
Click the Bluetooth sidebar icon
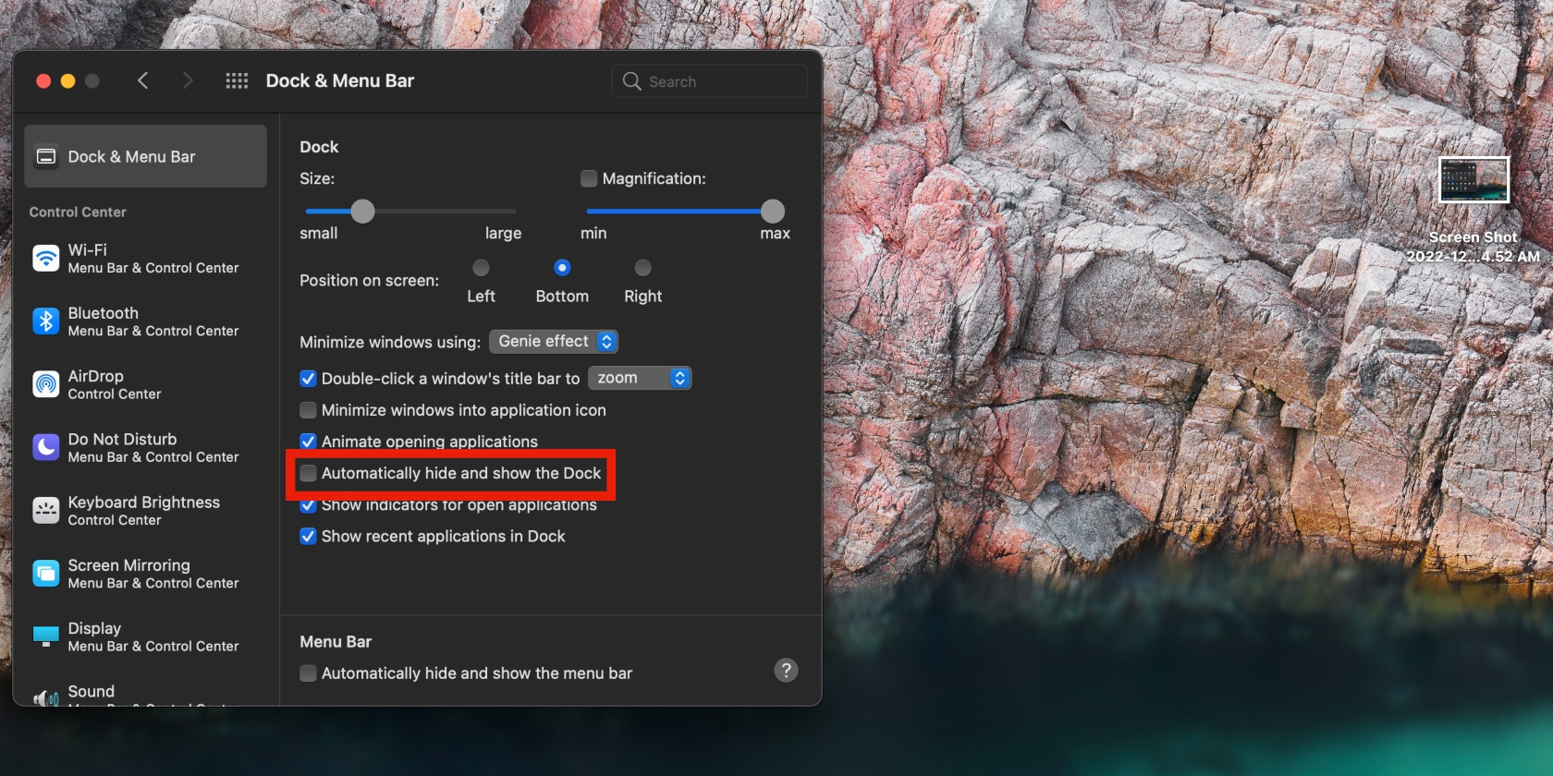coord(45,321)
